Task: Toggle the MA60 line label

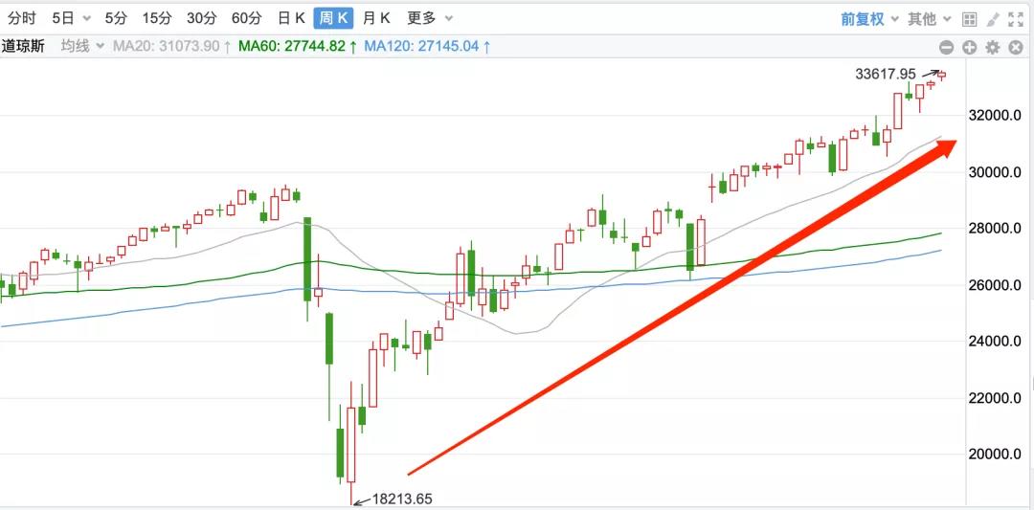Action: (x=298, y=46)
